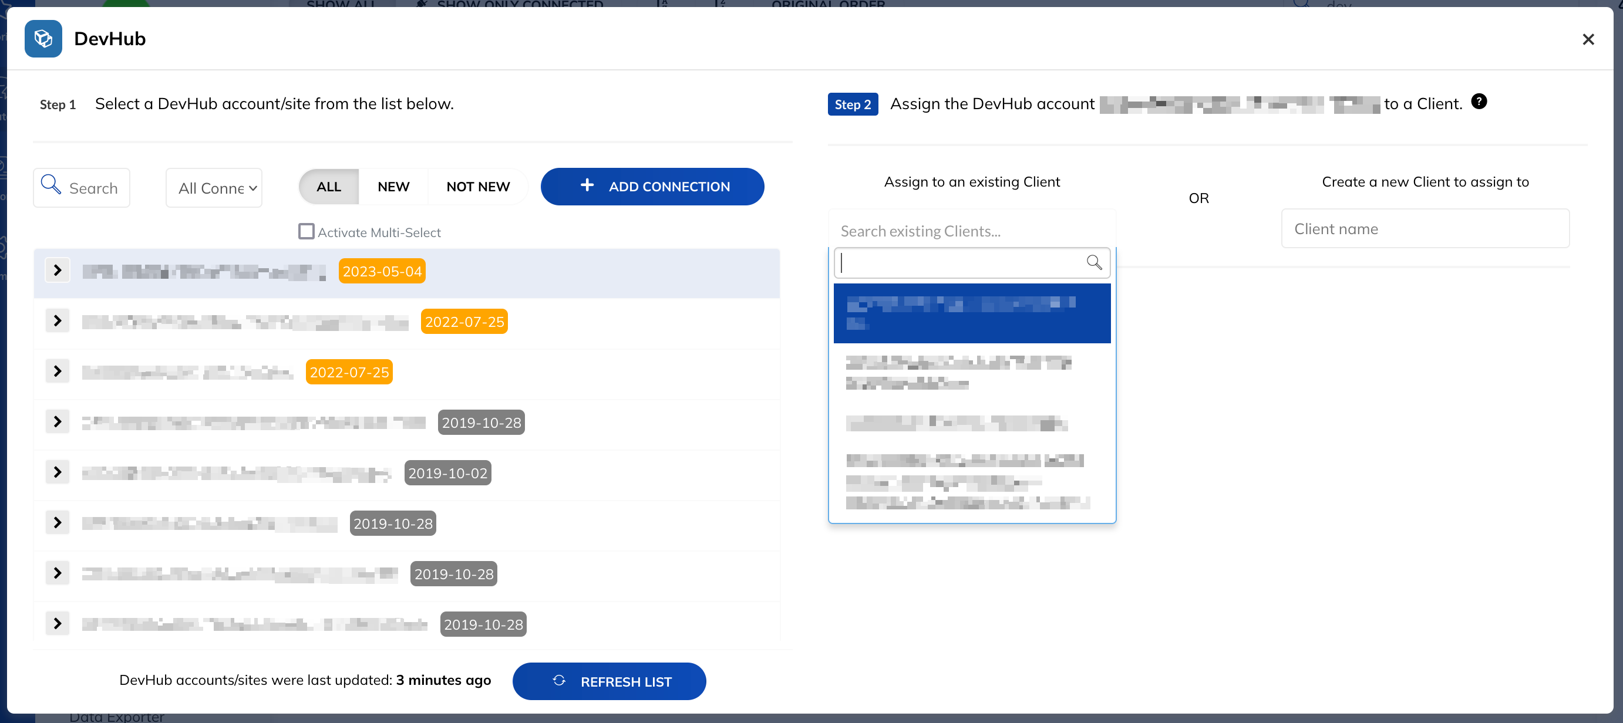This screenshot has width=1623, height=723.
Task: Click the plus icon on ADD CONNECTION
Action: (x=587, y=185)
